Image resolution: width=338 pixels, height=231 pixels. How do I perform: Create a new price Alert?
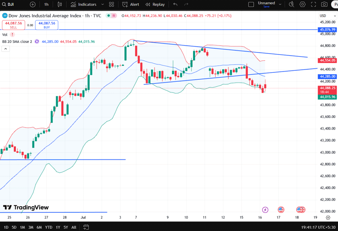pyautogui.click(x=131, y=4)
